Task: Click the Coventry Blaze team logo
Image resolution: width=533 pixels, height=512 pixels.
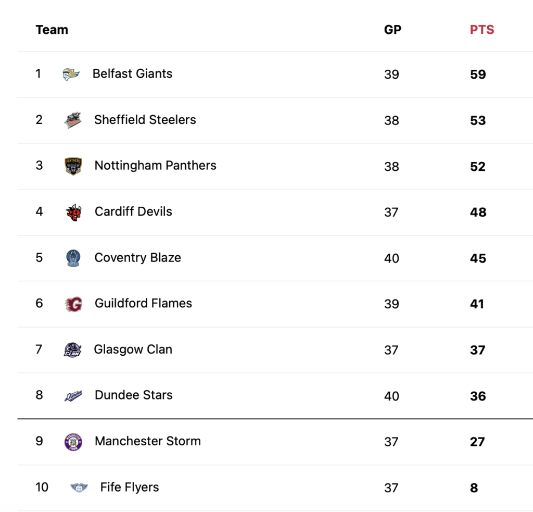Action: click(73, 258)
